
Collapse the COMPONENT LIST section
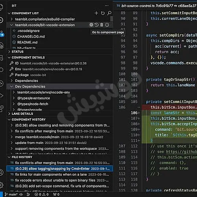pyautogui.click(x=9, y=13)
